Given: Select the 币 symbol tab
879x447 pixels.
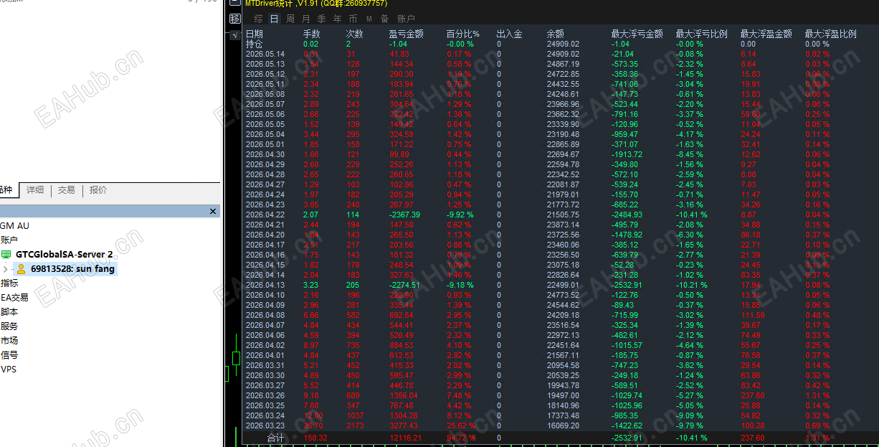Looking at the screenshot, I should point(353,19).
